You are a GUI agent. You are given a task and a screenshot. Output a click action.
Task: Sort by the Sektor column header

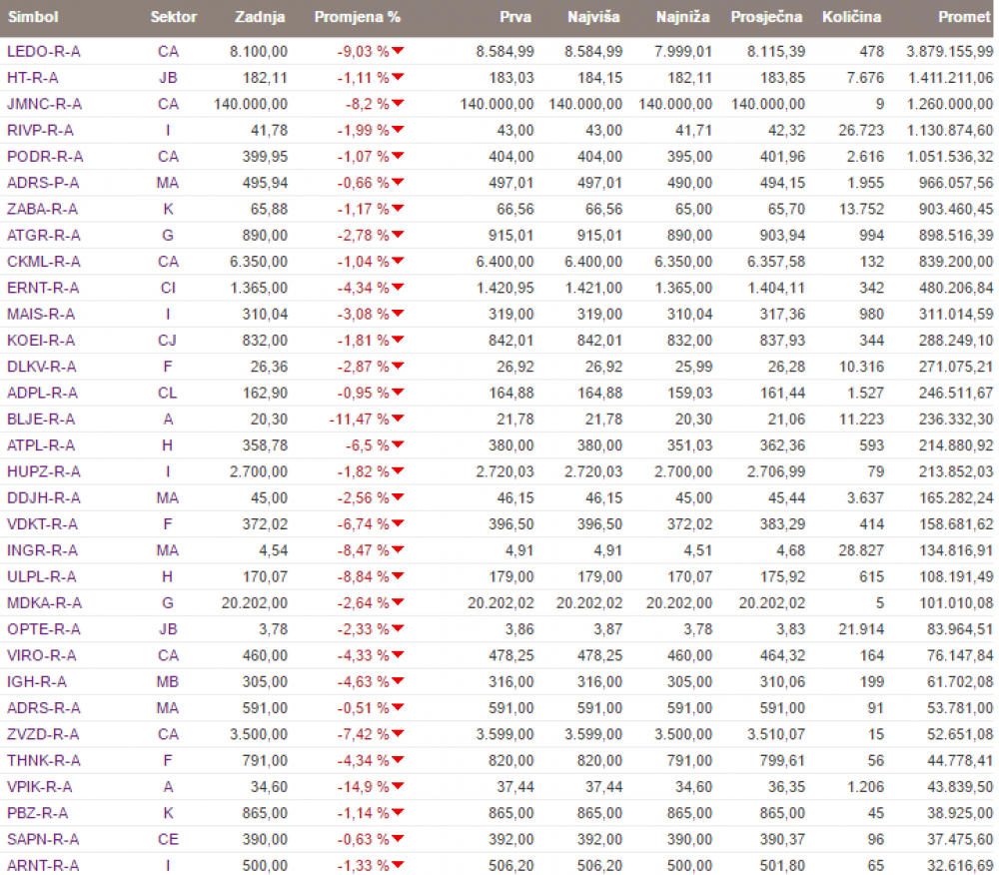tap(173, 17)
